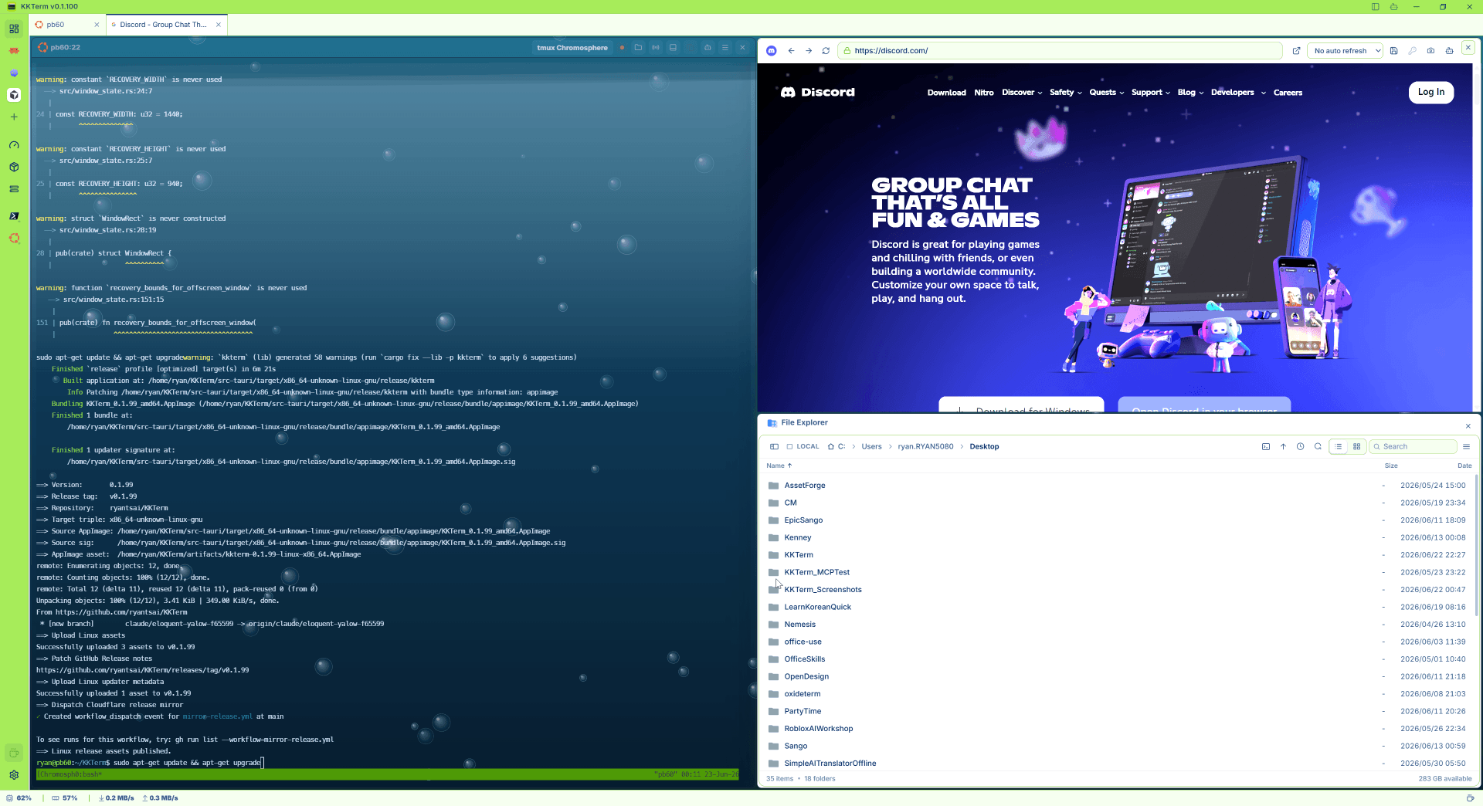The image size is (1483, 806).
Task: Click the save icon in browser toolbar
Action: tap(1393, 51)
